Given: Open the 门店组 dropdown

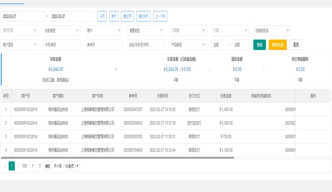Looking at the screenshot, I should coord(188,30).
